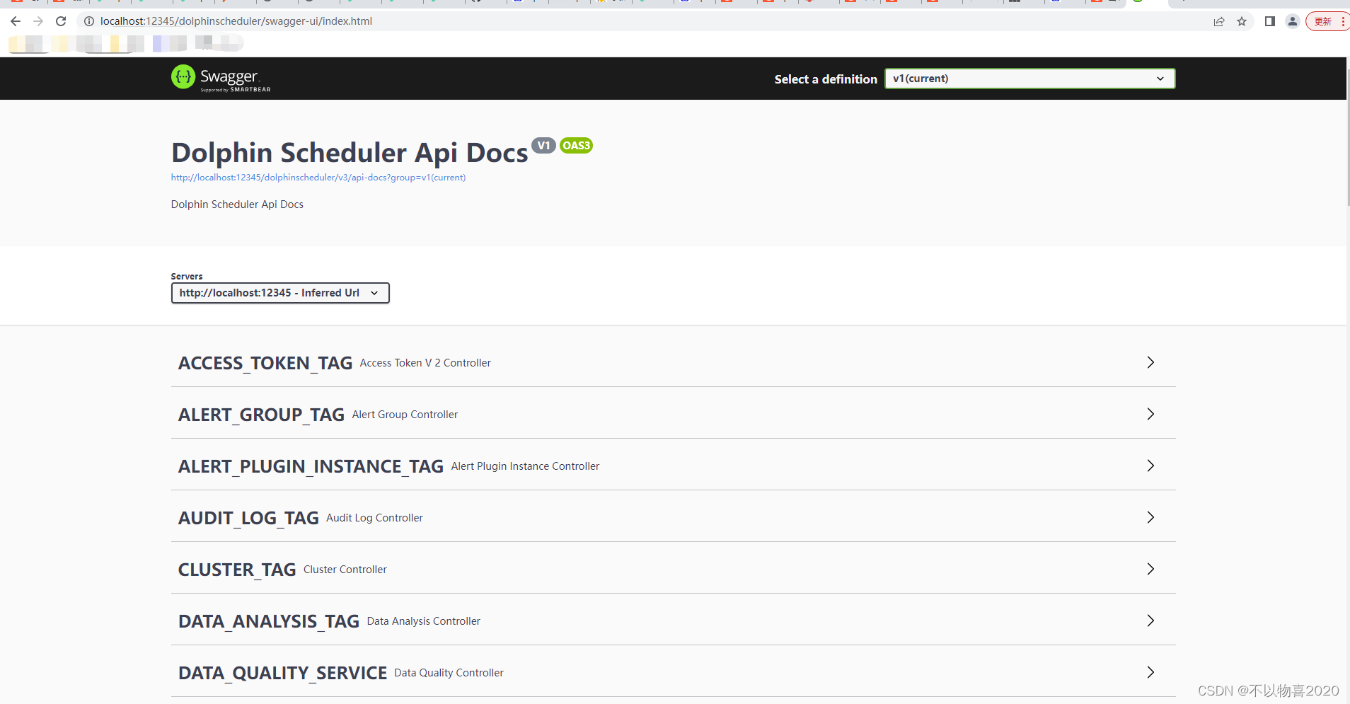1350x704 pixels.
Task: Click the DATA_ANALYSIS_TAG heading
Action: click(x=269, y=621)
